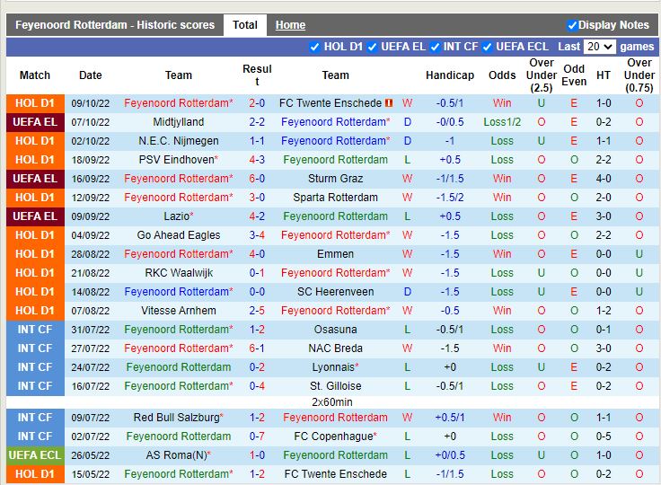Click the 6-0 result against Sturm Graz
The image size is (661, 485).
(257, 179)
